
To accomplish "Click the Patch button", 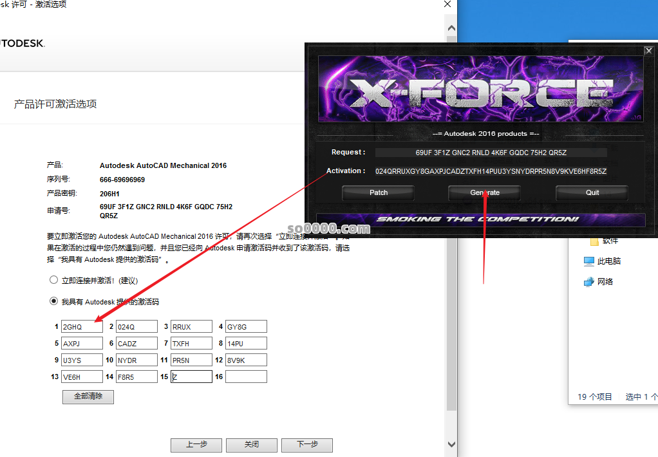I will (x=378, y=192).
